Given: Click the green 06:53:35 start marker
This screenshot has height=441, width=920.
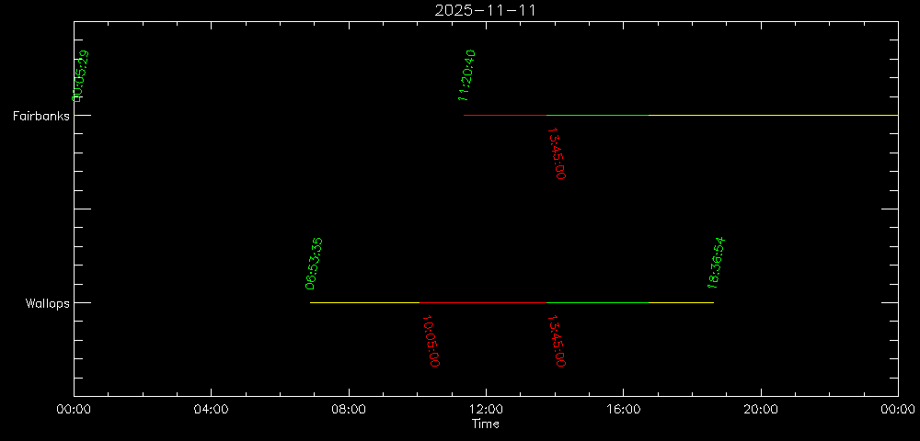Looking at the screenshot, I should point(314,264).
